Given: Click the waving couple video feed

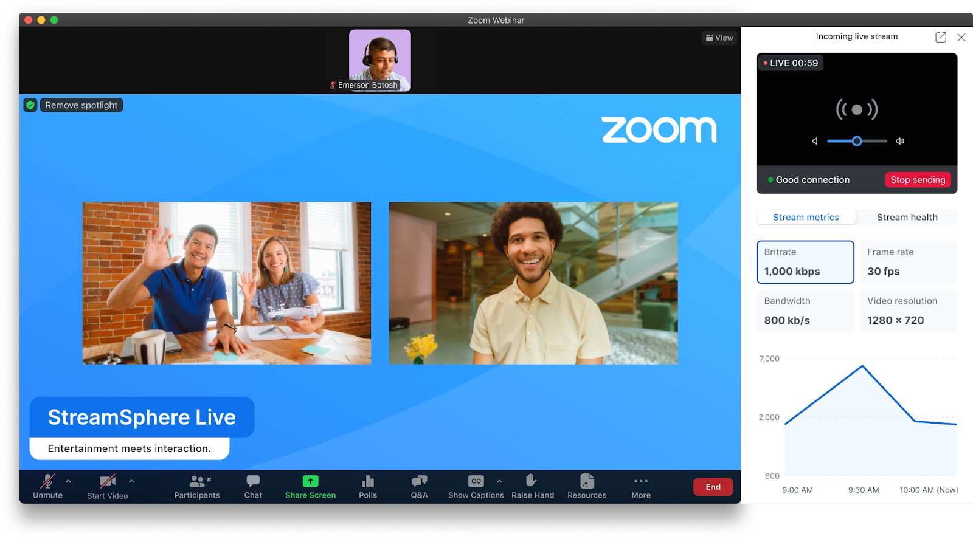Looking at the screenshot, I should (227, 283).
